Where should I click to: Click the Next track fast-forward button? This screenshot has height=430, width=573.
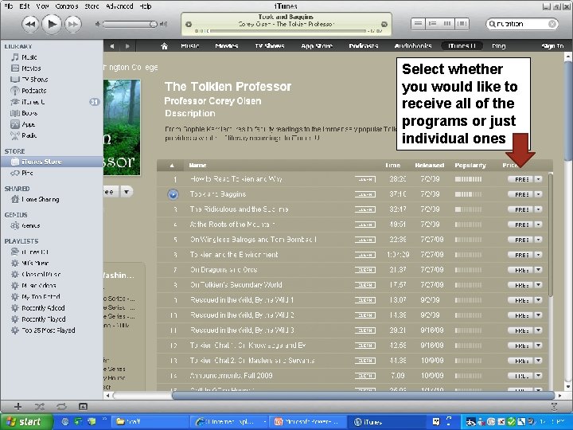coord(73,25)
